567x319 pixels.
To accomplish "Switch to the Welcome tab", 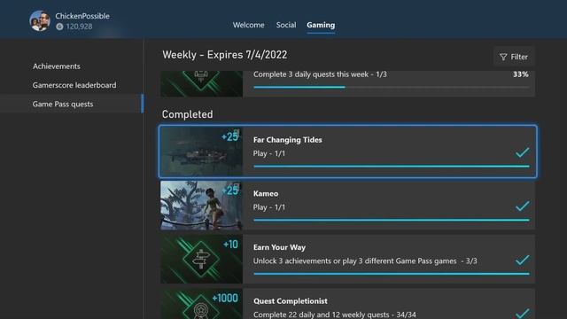I will click(248, 25).
